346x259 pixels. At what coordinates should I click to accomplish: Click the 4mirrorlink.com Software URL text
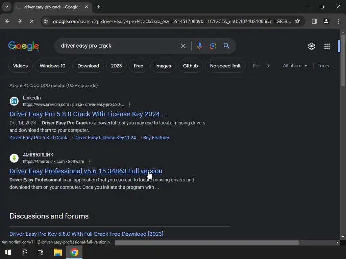click(53, 162)
